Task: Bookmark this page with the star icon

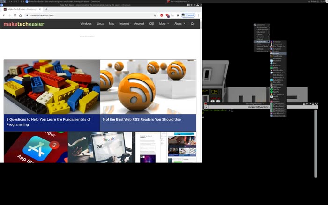Action: point(155,15)
